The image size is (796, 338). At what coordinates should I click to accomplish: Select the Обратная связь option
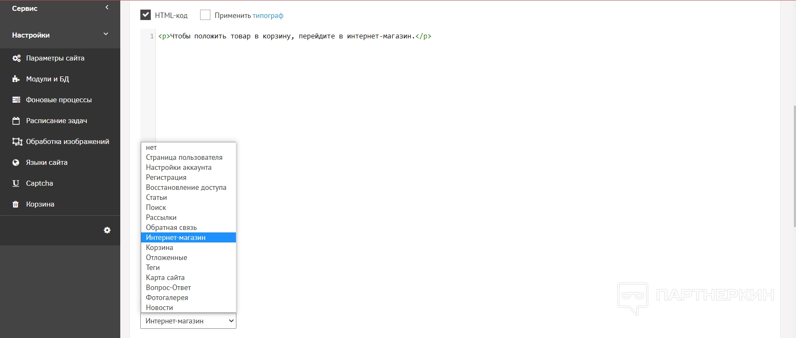point(188,227)
